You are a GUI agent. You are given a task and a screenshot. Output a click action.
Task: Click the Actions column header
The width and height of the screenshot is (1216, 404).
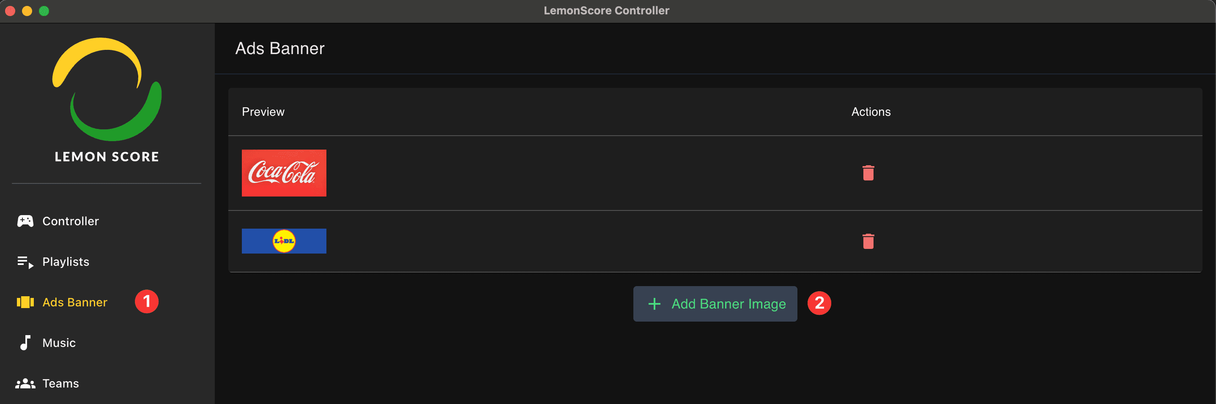(870, 112)
